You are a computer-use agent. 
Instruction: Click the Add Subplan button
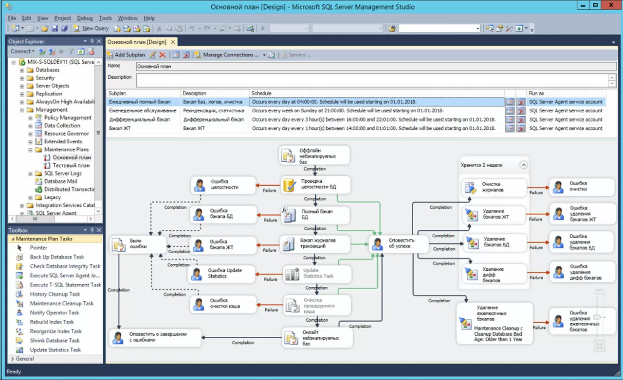[x=126, y=55]
